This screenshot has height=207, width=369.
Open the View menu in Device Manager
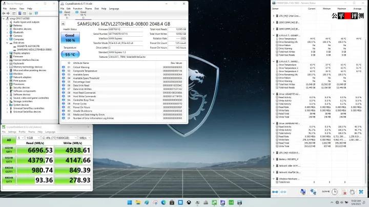[x=22, y=9]
